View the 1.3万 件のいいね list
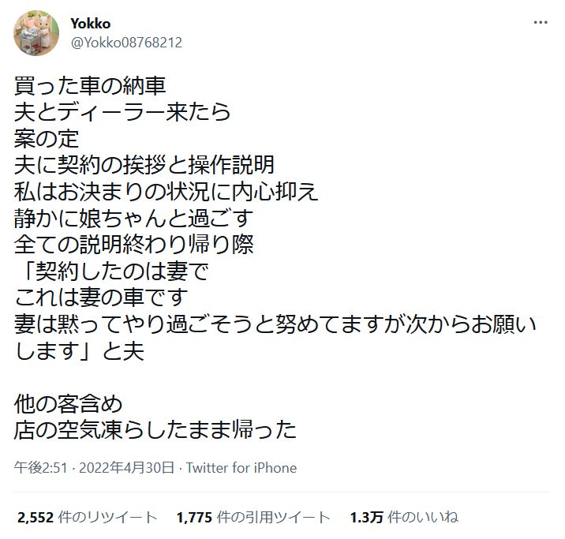565x539 pixels. (404, 518)
